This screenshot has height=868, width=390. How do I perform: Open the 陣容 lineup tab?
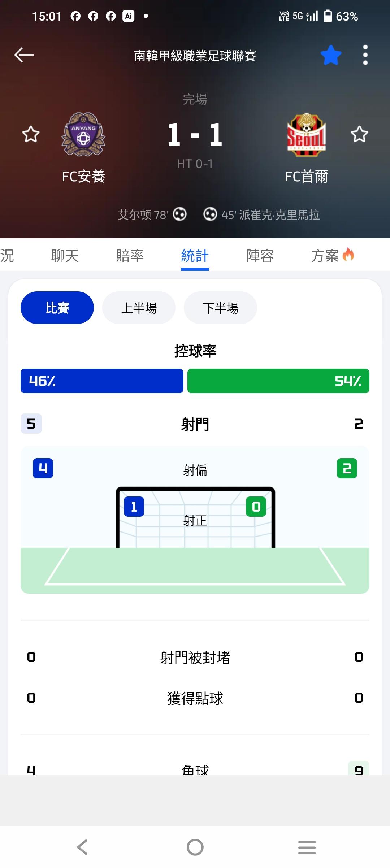click(x=260, y=256)
